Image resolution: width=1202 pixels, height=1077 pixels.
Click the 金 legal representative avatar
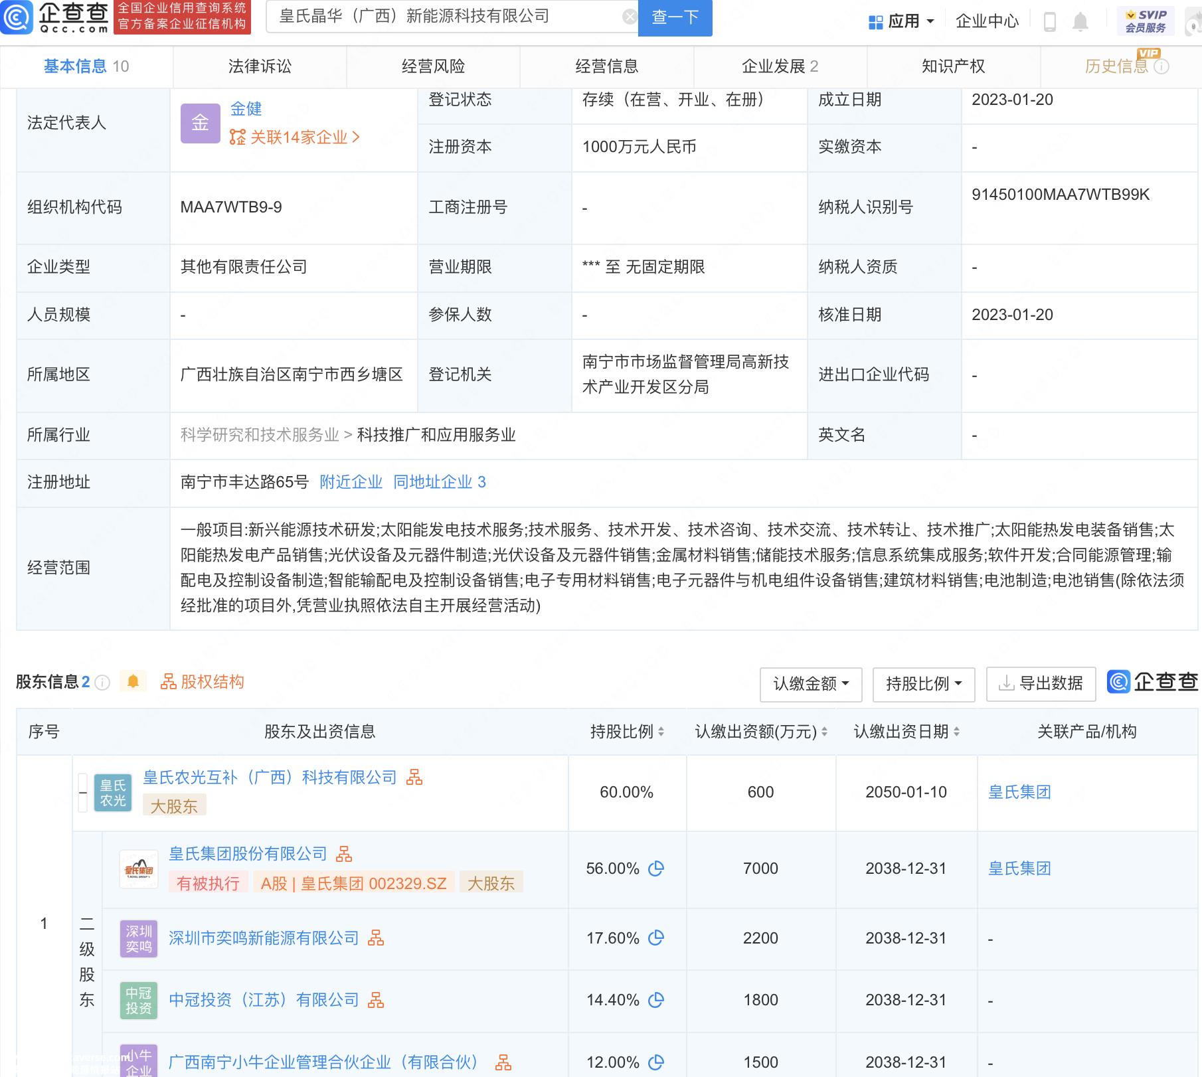pyautogui.click(x=200, y=123)
